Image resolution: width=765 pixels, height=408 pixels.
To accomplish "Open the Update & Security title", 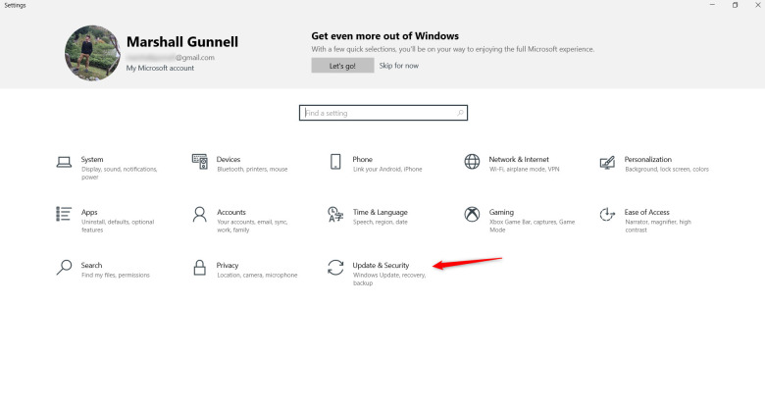I will tap(381, 265).
